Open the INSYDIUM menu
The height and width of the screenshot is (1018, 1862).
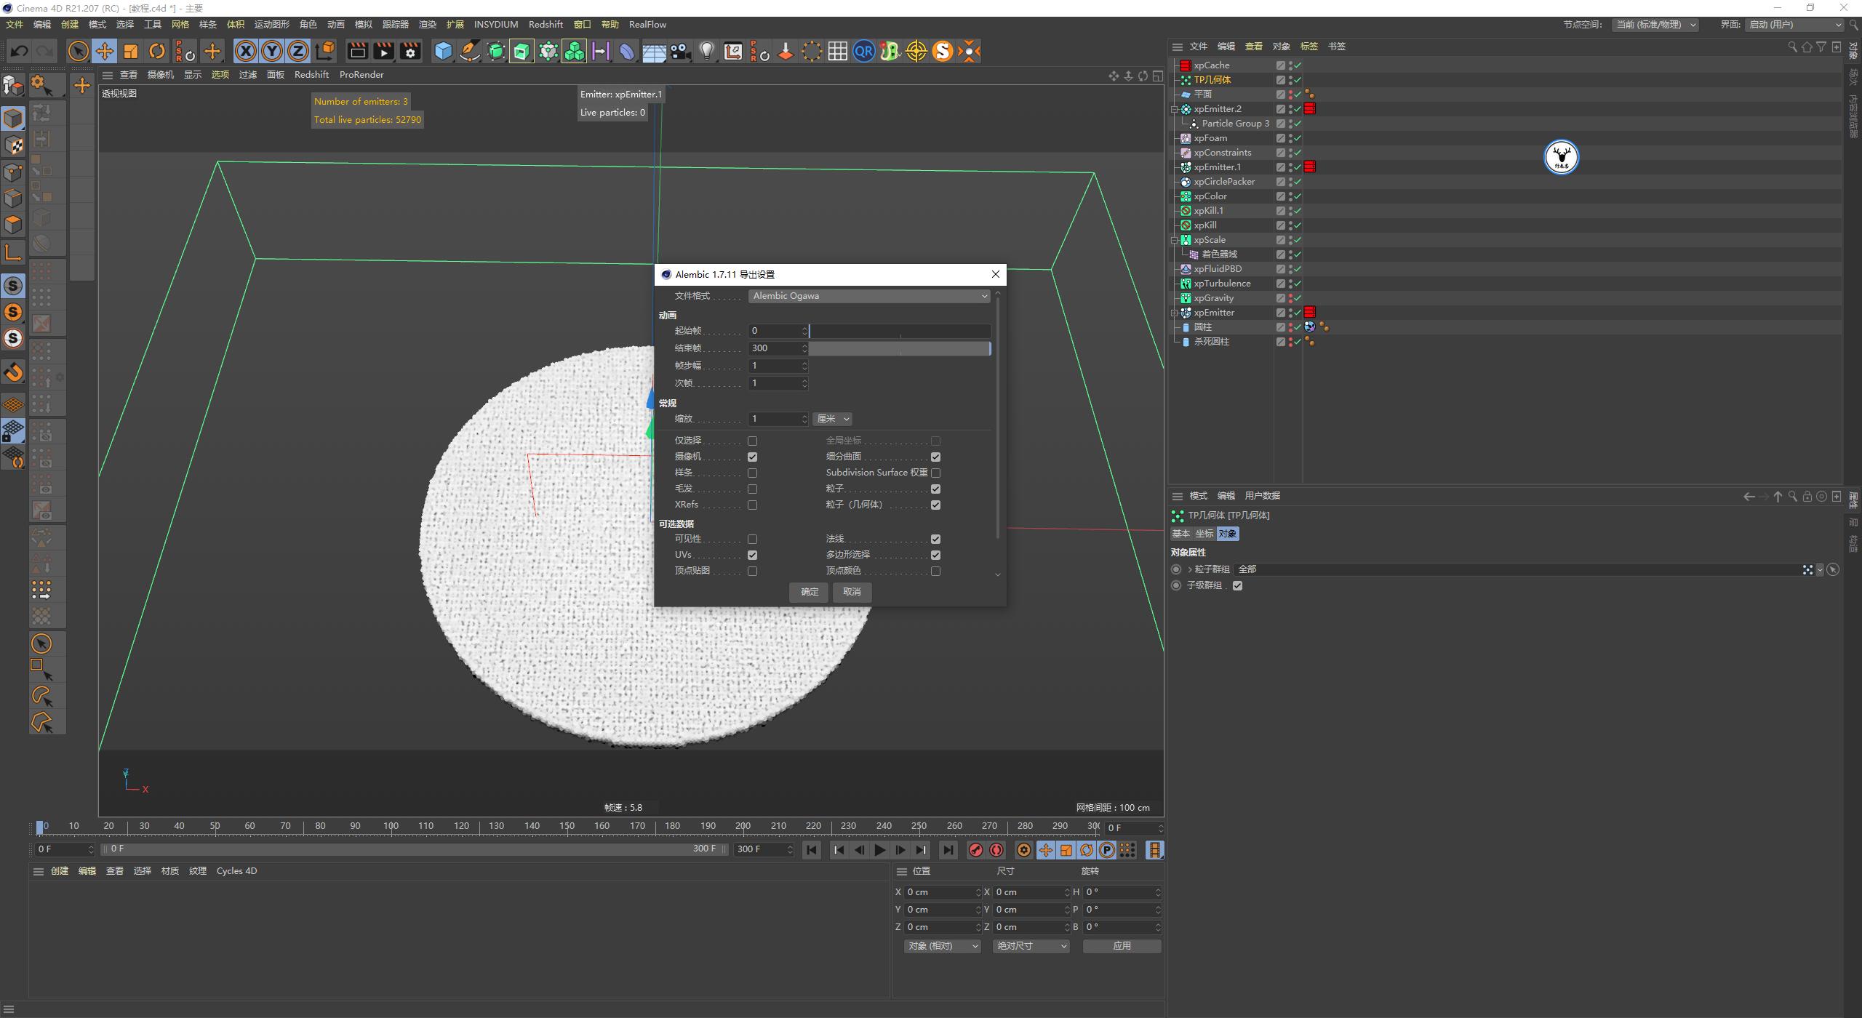pos(495,24)
